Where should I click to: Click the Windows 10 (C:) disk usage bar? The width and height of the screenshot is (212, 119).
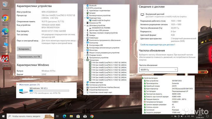click(x=49, y=91)
